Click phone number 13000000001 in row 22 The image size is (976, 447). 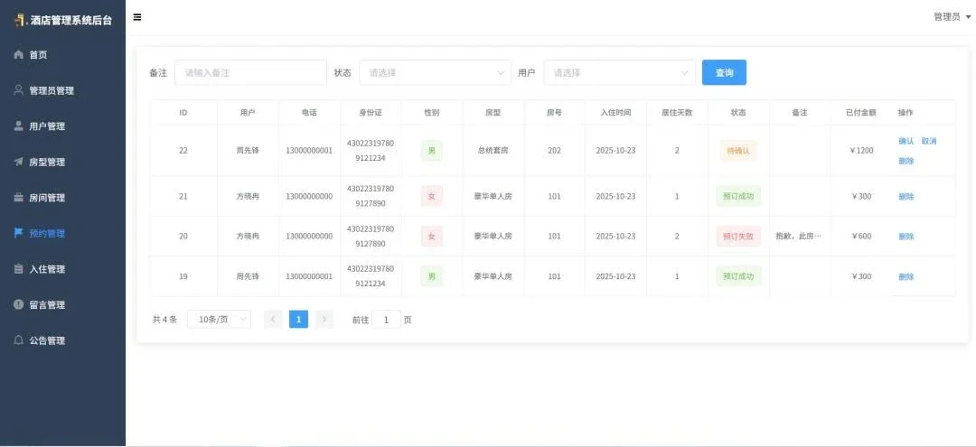309,151
